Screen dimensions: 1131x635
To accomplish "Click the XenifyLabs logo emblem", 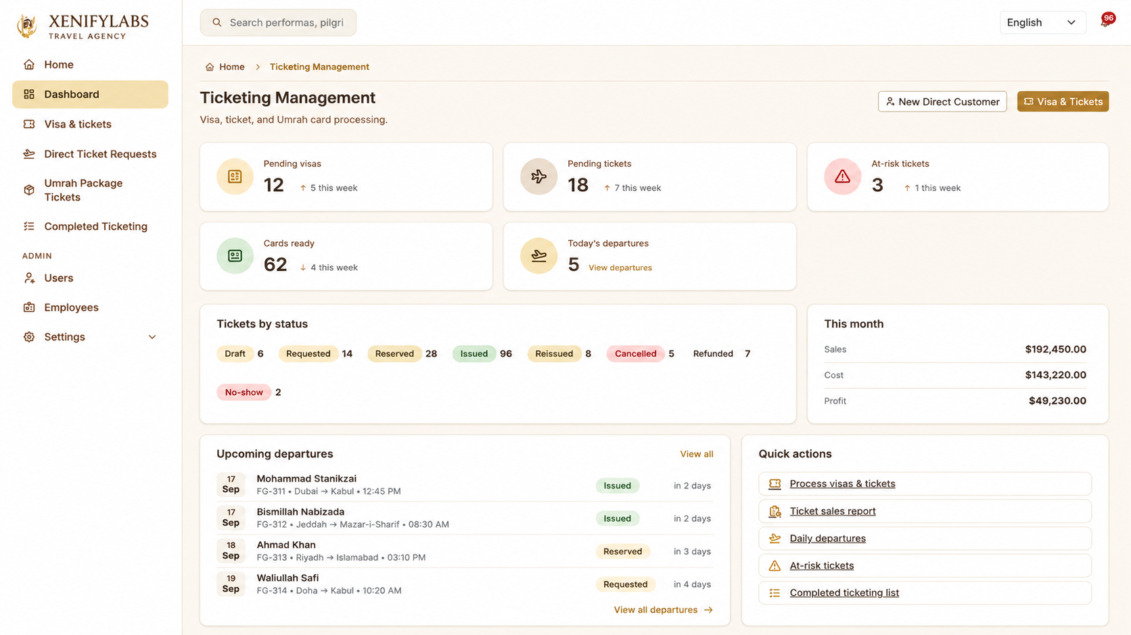I will tap(27, 26).
